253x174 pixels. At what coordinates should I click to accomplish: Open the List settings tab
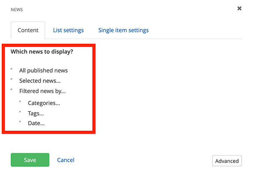[68, 30]
